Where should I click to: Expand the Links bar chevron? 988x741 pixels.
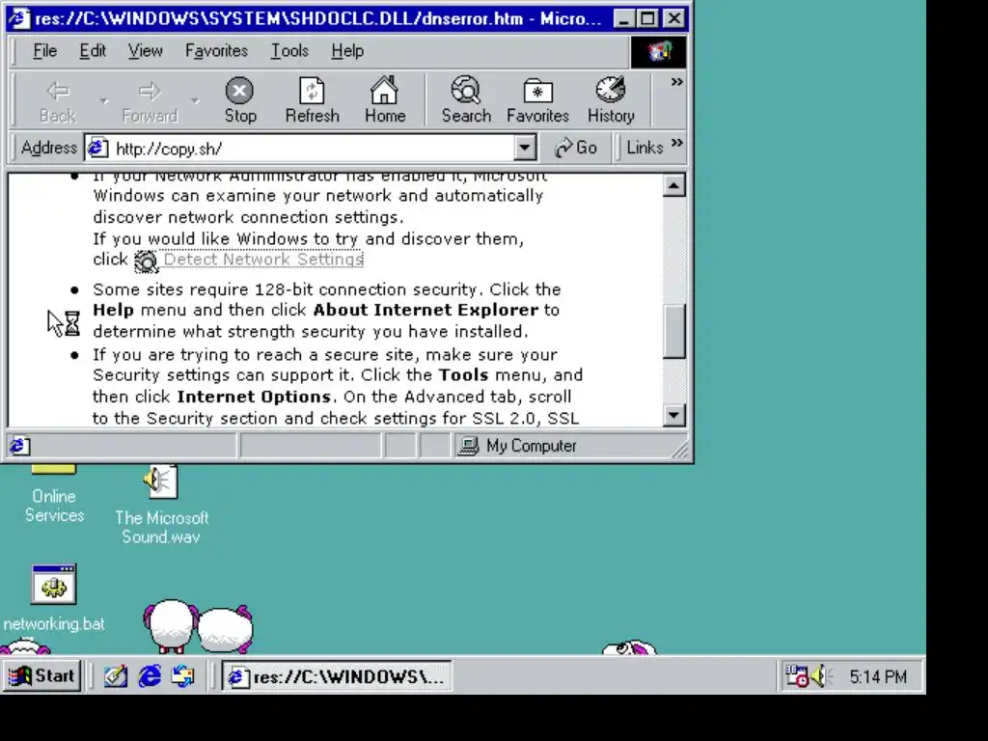[677, 143]
